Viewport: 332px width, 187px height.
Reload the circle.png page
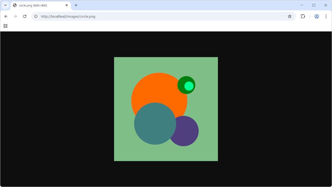point(25,16)
